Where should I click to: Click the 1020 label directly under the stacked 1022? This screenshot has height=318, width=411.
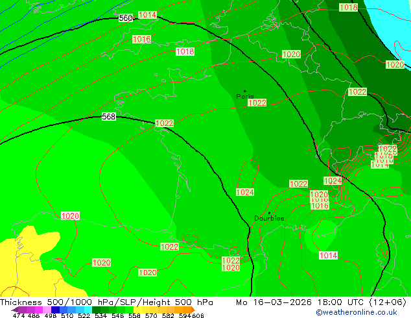tap(231, 268)
